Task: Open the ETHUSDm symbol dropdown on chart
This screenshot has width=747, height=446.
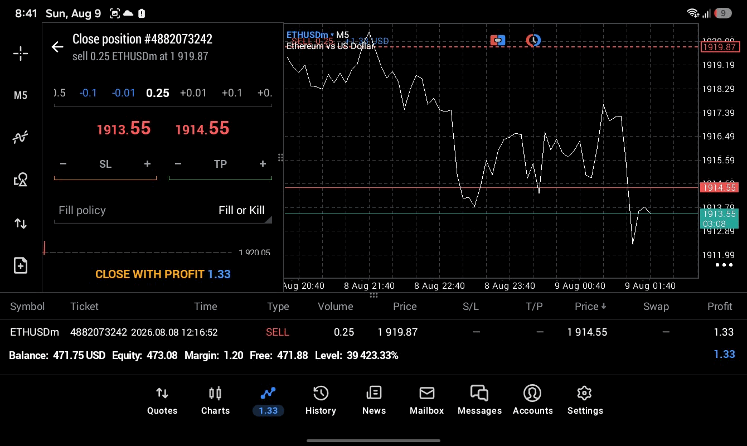Action: pos(311,35)
